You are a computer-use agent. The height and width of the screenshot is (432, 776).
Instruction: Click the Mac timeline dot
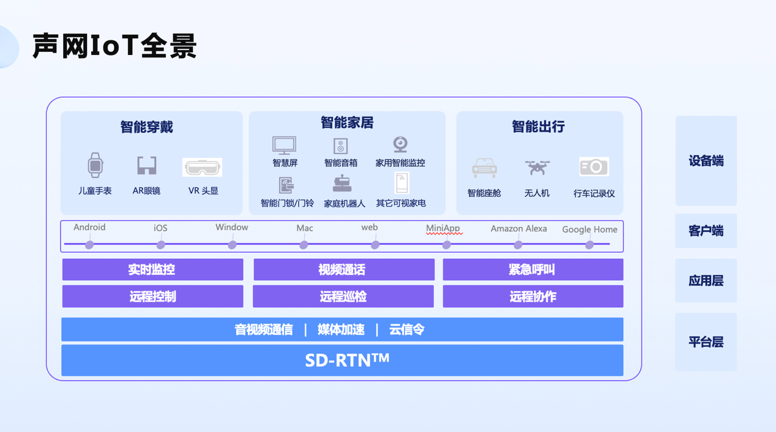304,245
